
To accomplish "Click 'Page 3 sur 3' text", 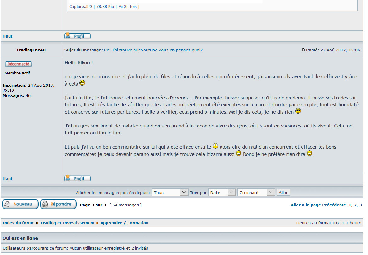I will (x=93, y=205).
